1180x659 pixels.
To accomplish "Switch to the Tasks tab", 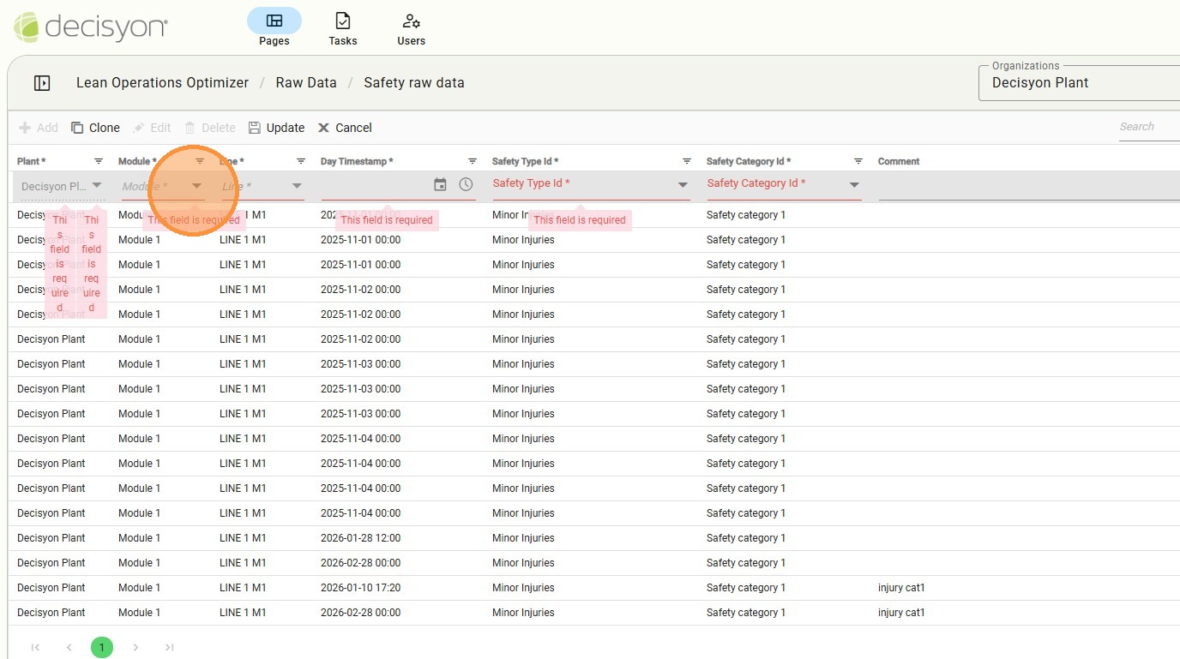I will 342,28.
